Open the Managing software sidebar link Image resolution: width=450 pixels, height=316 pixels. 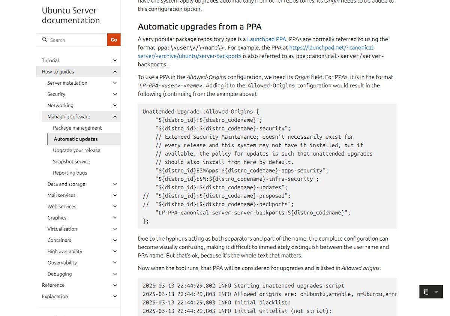coord(69,117)
